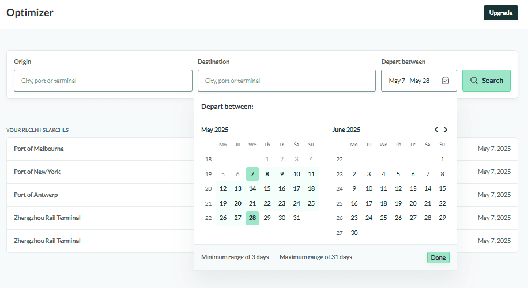528x288 pixels.
Task: Click June 2025 month heading
Action: coord(346,130)
